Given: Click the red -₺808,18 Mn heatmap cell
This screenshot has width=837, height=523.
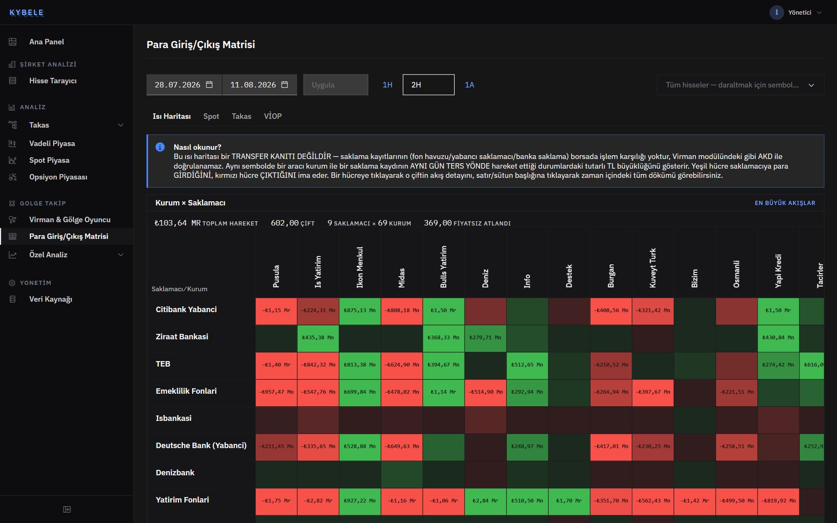Looking at the screenshot, I should (402, 311).
